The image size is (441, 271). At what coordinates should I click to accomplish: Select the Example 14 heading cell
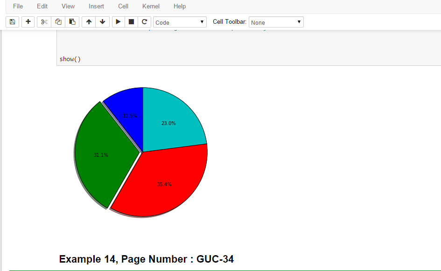tap(147, 259)
